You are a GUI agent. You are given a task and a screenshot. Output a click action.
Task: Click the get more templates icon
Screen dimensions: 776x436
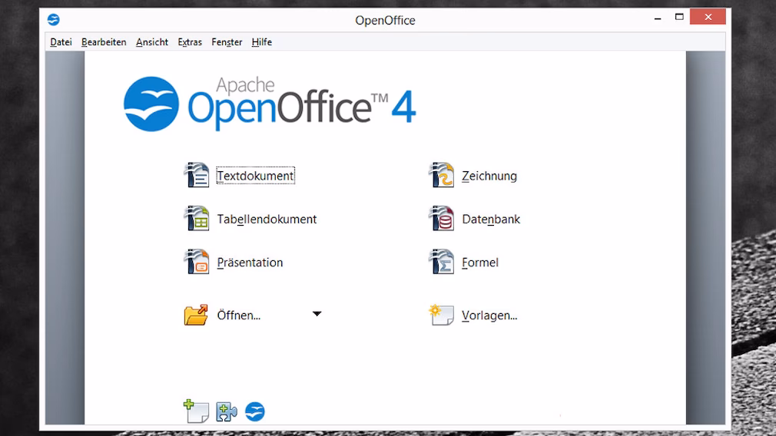click(x=196, y=411)
